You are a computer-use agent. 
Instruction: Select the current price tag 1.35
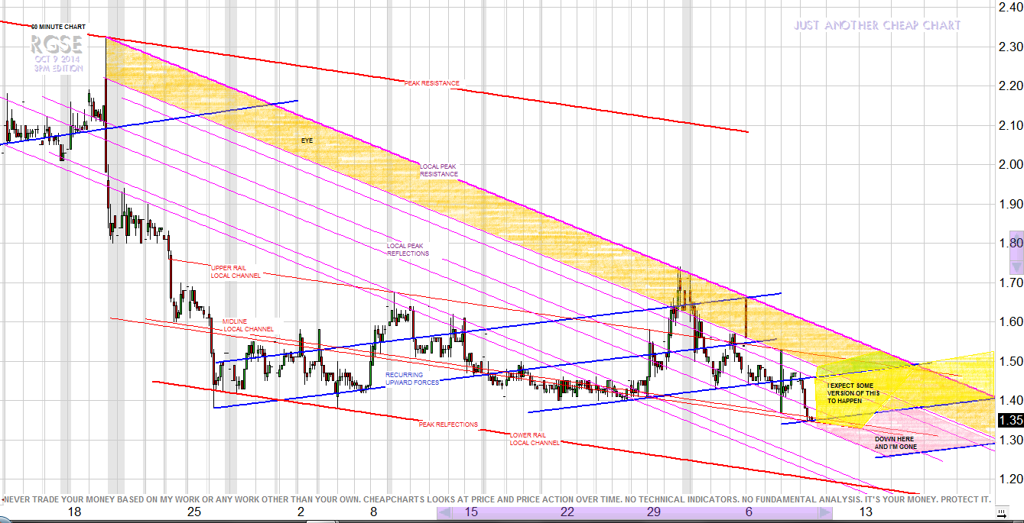[x=1010, y=420]
